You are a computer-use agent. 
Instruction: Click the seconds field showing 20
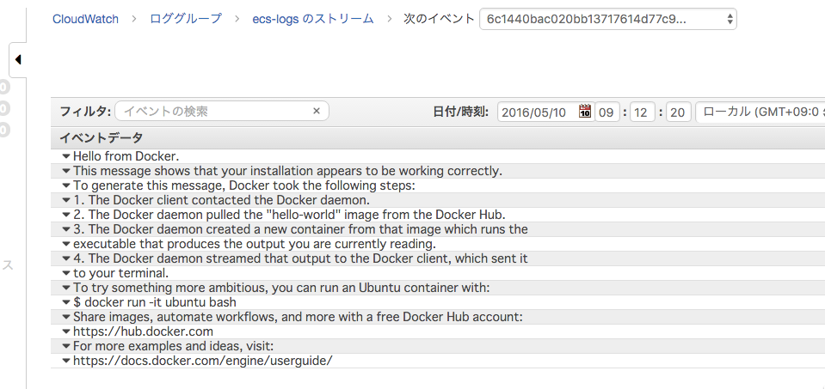click(x=678, y=112)
